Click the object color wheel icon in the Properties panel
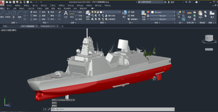The image size is (218, 112). coord(148,12)
